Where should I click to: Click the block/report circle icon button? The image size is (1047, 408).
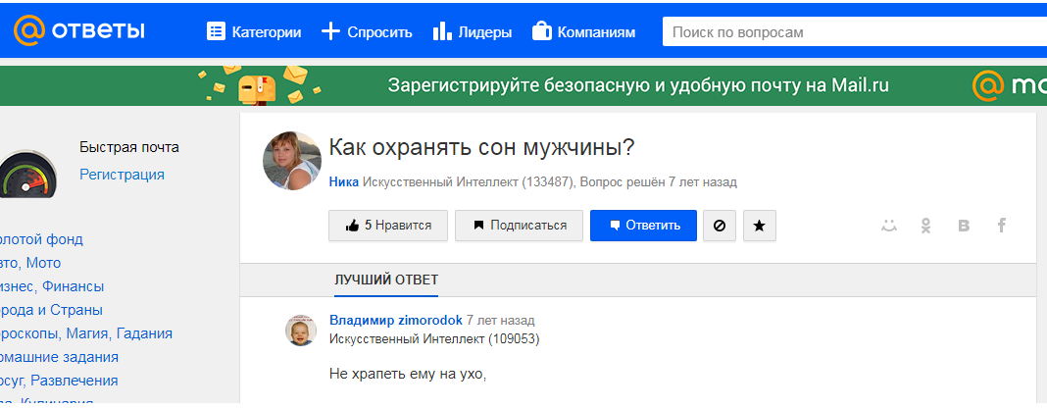tap(719, 226)
